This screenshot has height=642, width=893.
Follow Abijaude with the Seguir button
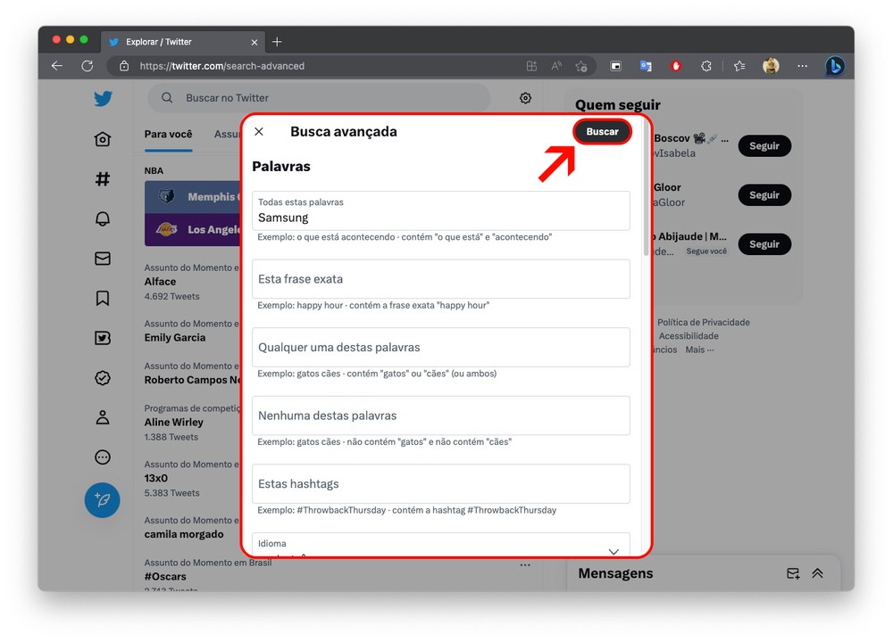(764, 244)
